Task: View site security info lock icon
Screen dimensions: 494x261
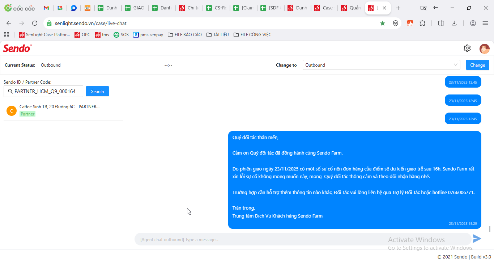Action: 49,23
